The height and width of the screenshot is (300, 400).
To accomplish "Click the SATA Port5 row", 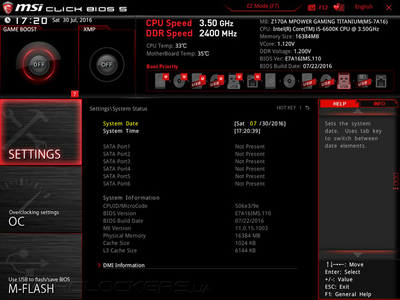I will [x=184, y=176].
